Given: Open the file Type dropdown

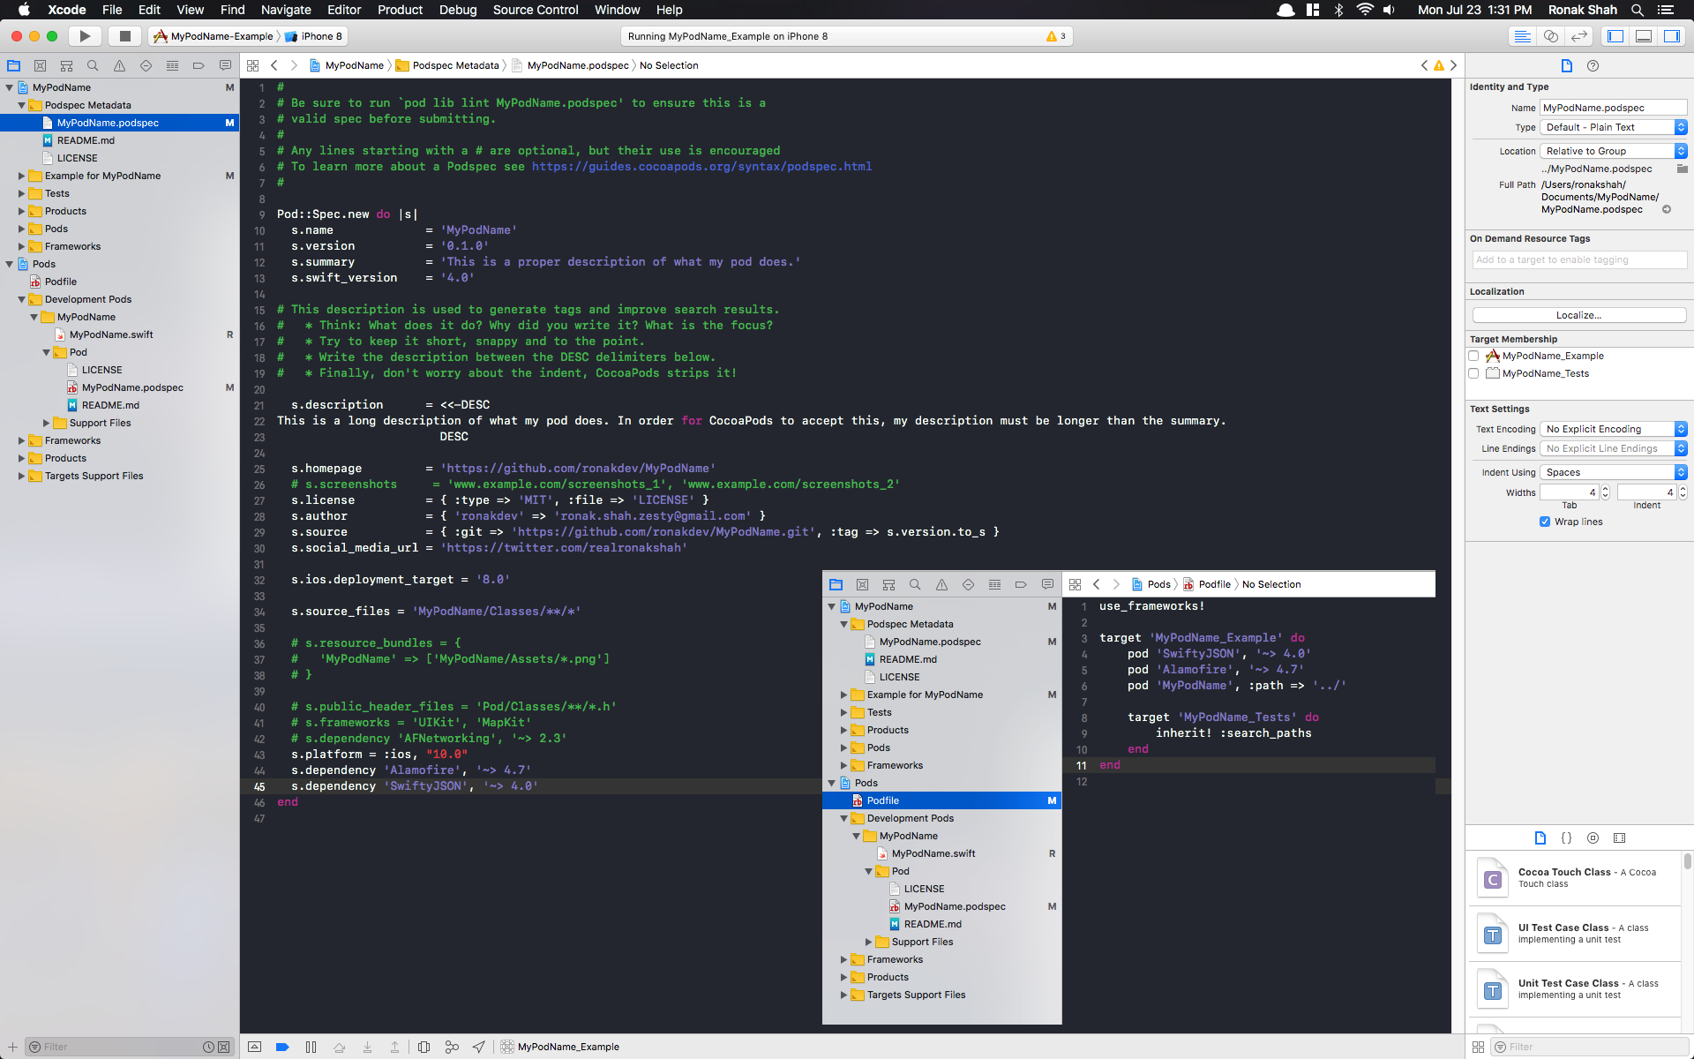Looking at the screenshot, I should pos(1614,127).
